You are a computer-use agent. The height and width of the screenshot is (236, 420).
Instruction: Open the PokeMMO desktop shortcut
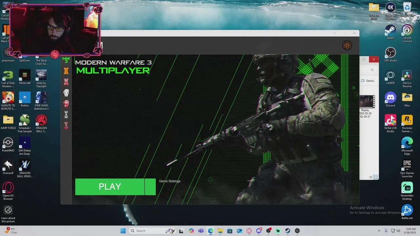tap(8, 144)
